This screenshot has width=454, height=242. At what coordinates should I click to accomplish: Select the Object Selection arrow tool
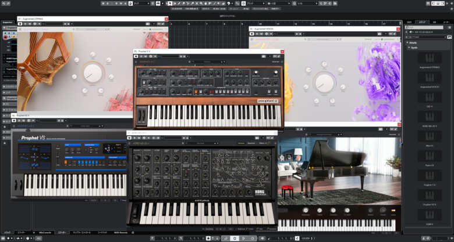pyautogui.click(x=170, y=3)
